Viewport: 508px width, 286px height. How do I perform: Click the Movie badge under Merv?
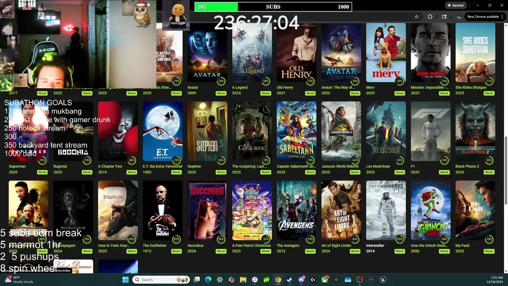pyautogui.click(x=400, y=93)
